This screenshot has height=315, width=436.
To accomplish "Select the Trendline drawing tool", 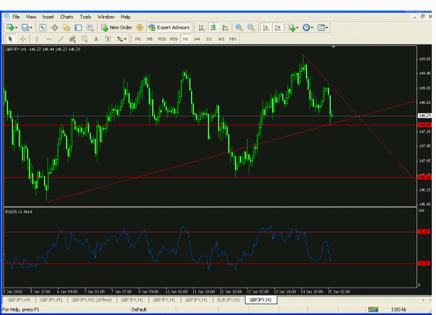I will 61,39.
